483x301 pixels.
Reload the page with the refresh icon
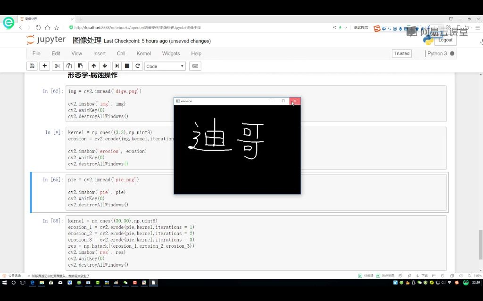click(x=38, y=28)
